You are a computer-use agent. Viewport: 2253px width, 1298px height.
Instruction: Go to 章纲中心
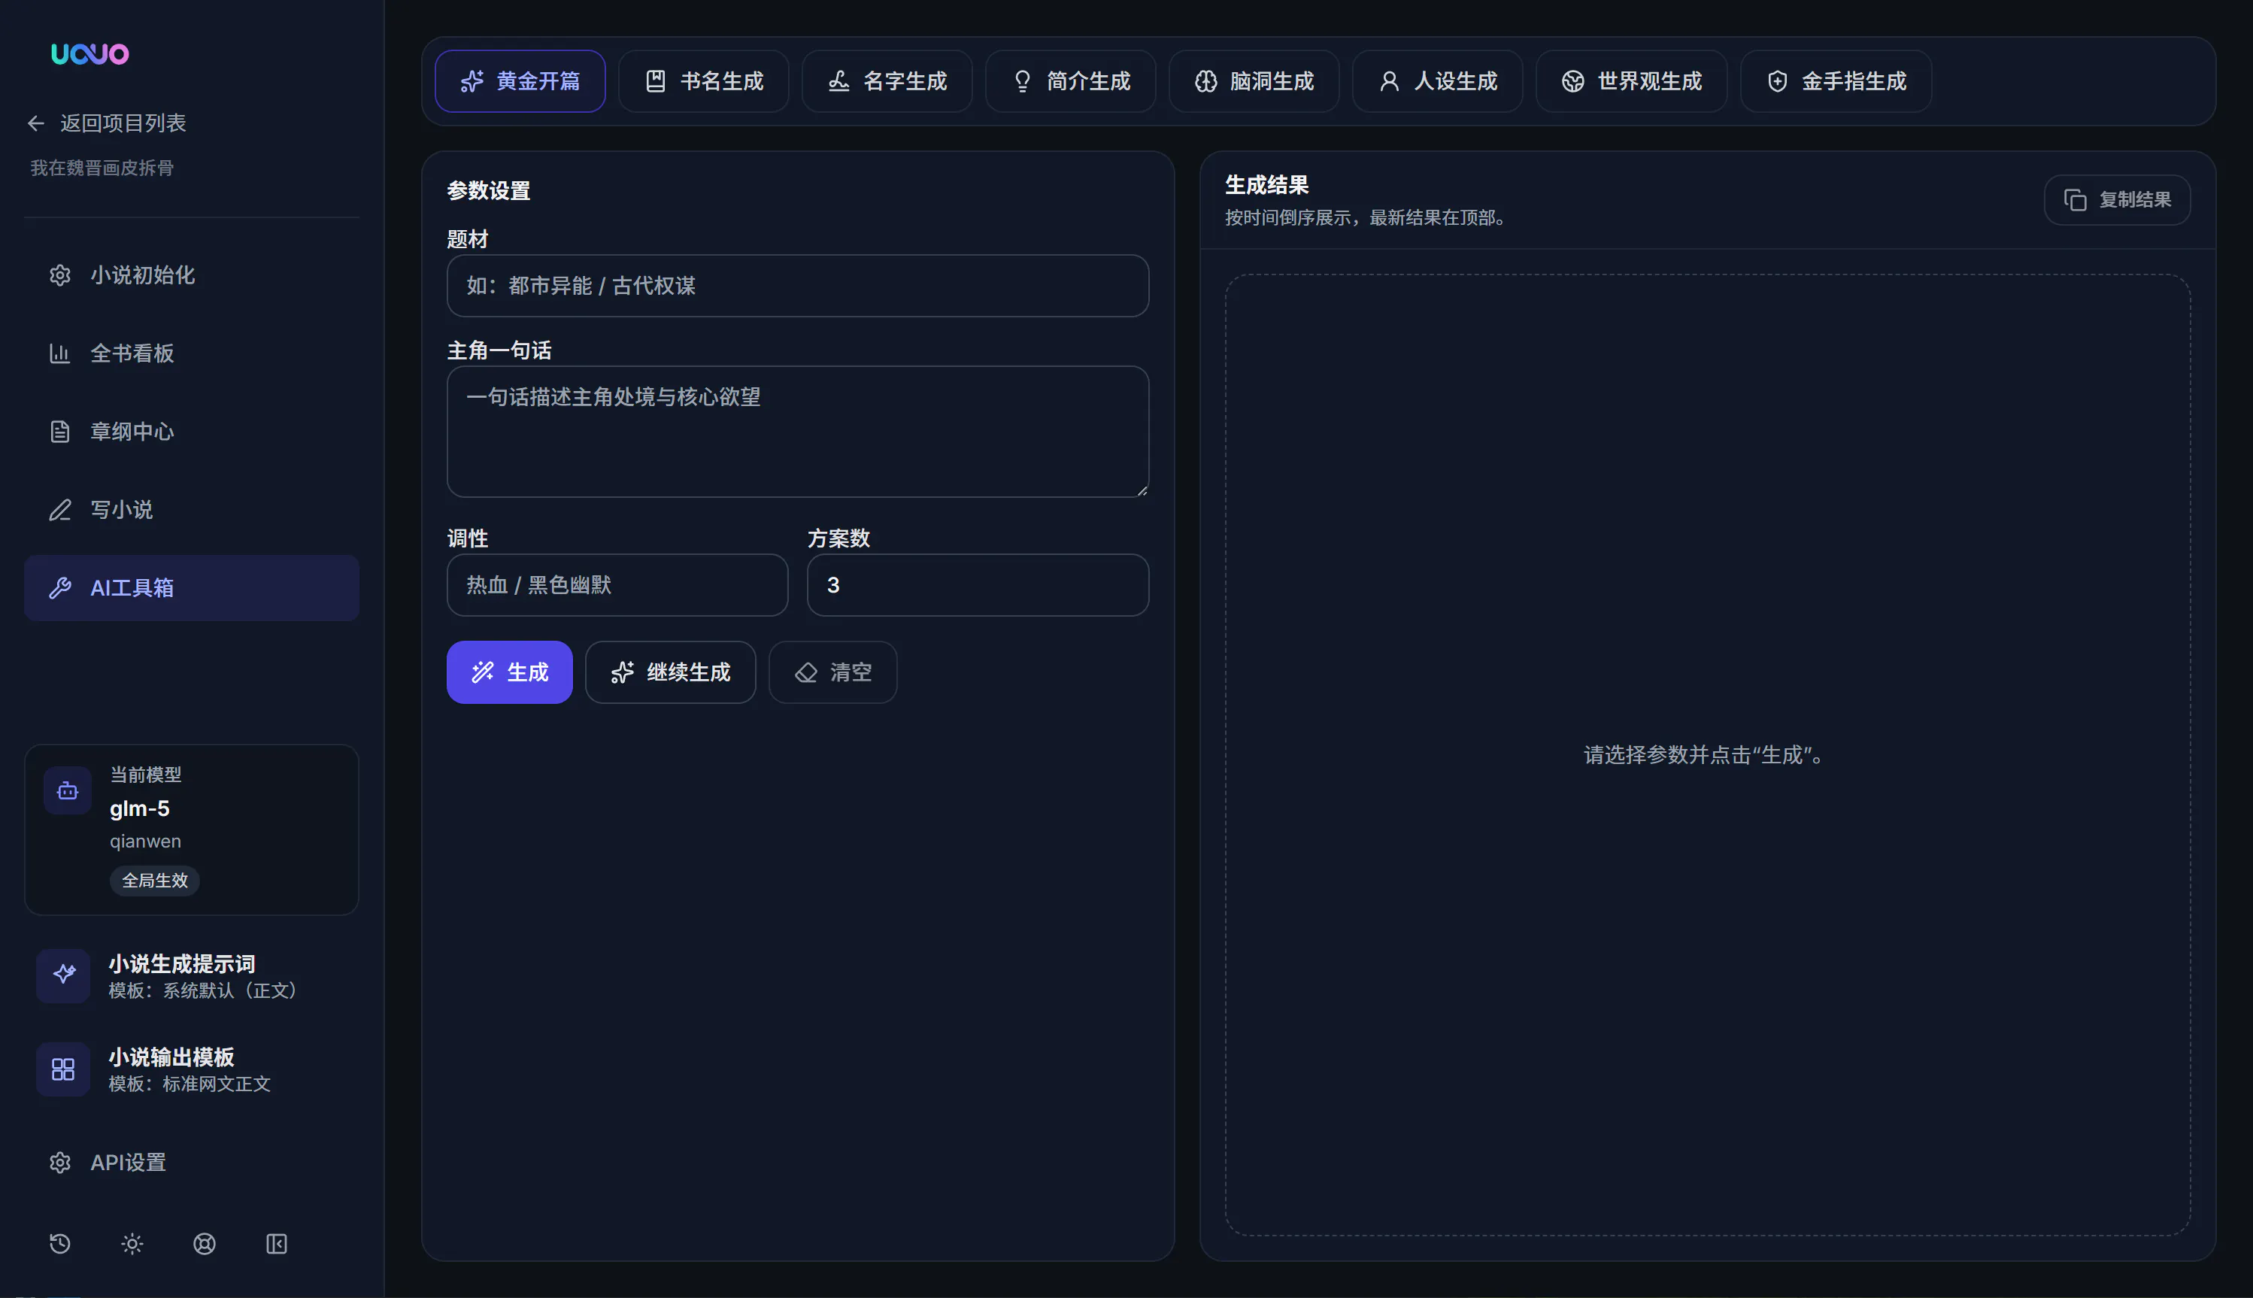[x=192, y=432]
